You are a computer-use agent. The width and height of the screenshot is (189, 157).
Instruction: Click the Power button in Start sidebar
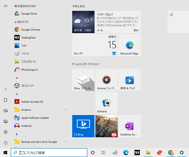pos(6,143)
